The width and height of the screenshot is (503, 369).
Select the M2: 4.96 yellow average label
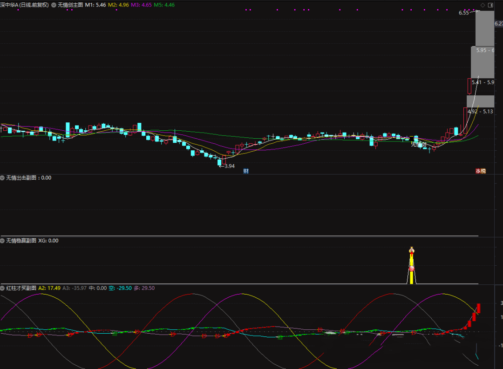[118, 5]
